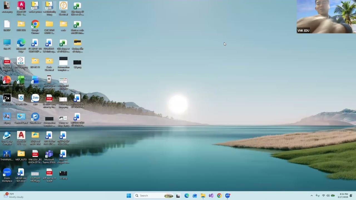The image size is (356, 200).
Task: Launch Zalo from the desktop
Action: [x=35, y=100]
